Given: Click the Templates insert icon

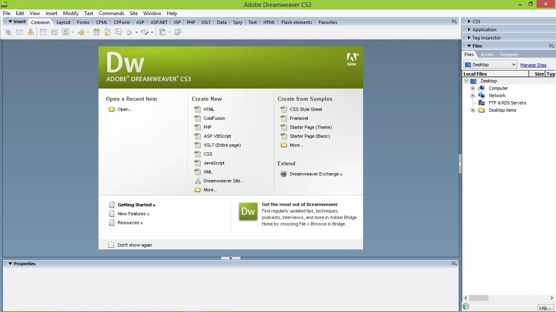Looking at the screenshot, I should point(162,32).
